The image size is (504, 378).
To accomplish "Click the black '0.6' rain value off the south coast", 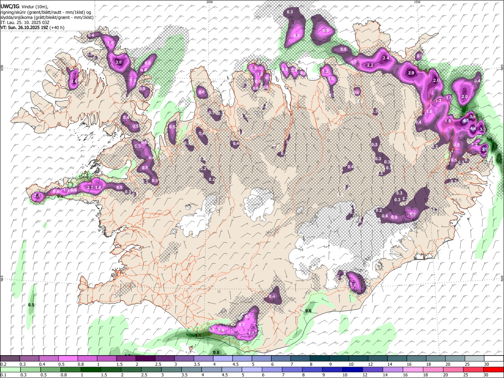I will click(308, 311).
